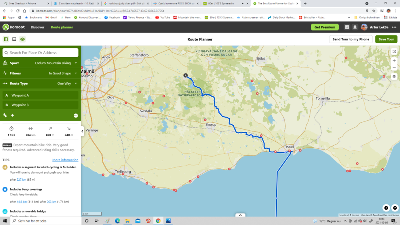
Task: Jump to 44.9 km ferry crossing link
Action: coord(22,202)
